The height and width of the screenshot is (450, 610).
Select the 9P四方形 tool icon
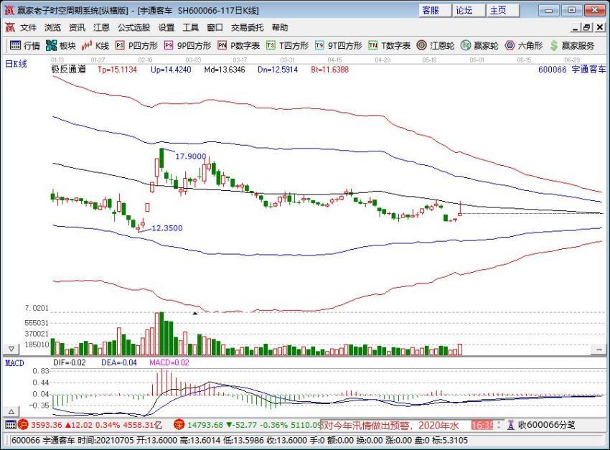coord(169,45)
